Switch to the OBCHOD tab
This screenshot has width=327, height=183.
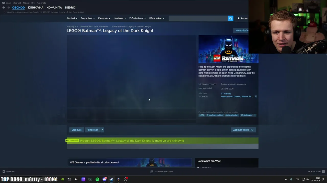click(x=18, y=8)
